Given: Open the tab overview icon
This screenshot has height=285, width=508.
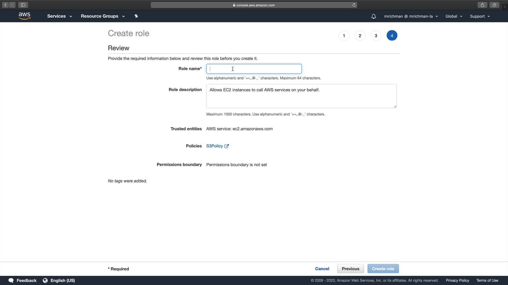Looking at the screenshot, I should coord(494,5).
